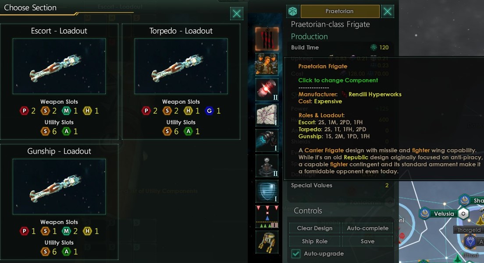Select the sensor tower component tier II
This screenshot has height=263, width=484.
tap(267, 166)
